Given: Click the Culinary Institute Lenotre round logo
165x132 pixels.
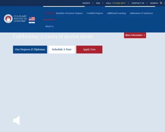Looking at the screenshot, I should [8, 19].
